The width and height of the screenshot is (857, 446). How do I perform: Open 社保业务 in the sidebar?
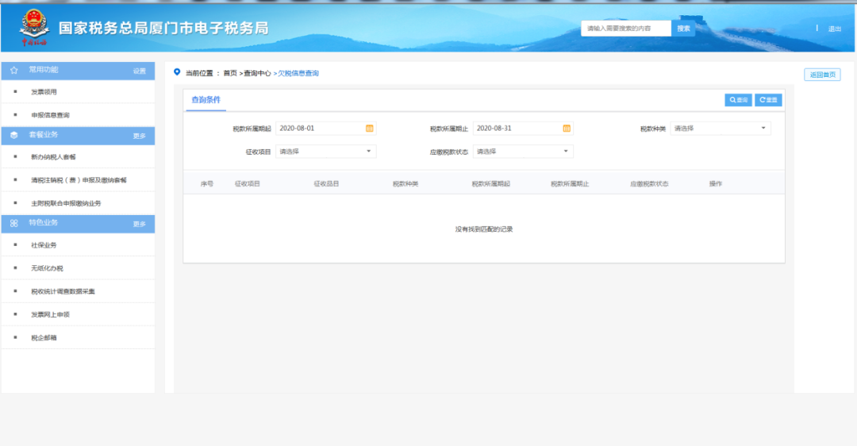pyautogui.click(x=44, y=245)
